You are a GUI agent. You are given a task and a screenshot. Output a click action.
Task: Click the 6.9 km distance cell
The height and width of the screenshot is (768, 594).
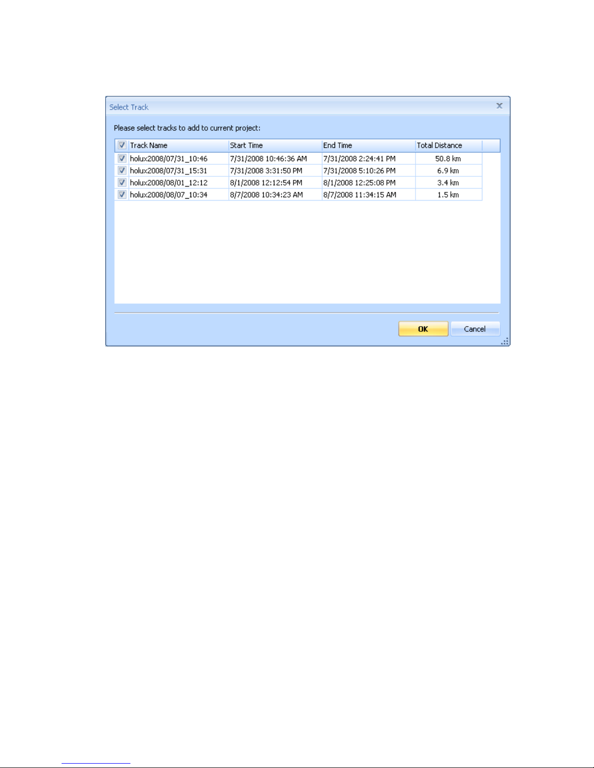pos(449,171)
